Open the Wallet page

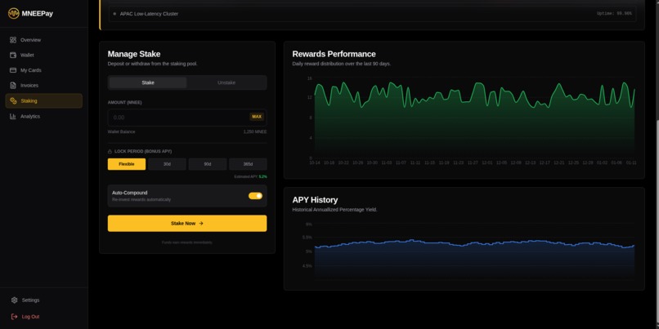(x=43, y=55)
